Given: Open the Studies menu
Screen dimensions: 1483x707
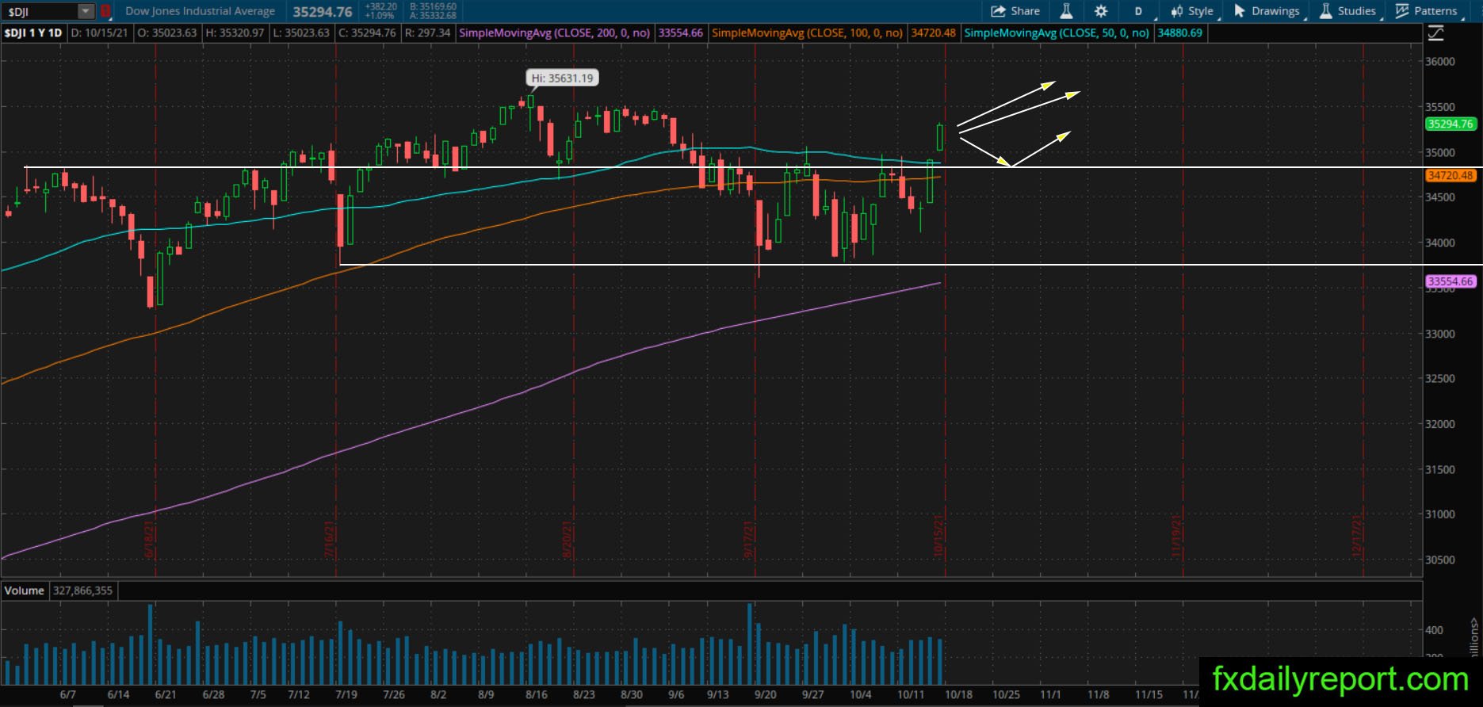Looking at the screenshot, I should pyautogui.click(x=1347, y=11).
